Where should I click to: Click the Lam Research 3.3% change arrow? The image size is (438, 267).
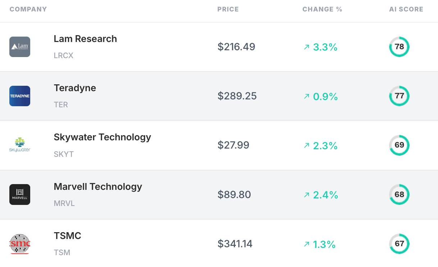click(306, 47)
